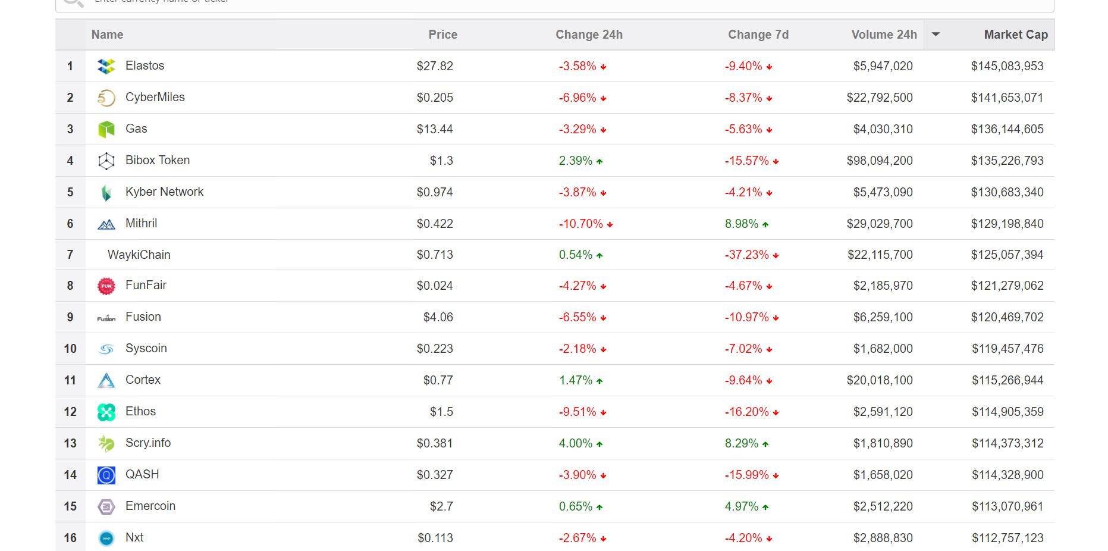Click the Cortex triangle logo icon
The height and width of the screenshot is (551, 1108).
click(x=106, y=380)
